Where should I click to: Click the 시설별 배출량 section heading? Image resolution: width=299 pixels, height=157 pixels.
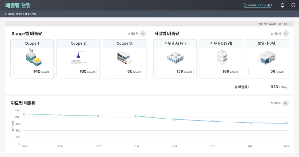coord(167,33)
